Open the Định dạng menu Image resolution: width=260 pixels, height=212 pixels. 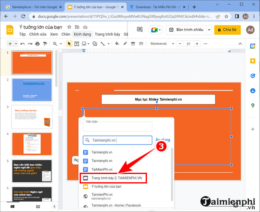click(x=83, y=34)
